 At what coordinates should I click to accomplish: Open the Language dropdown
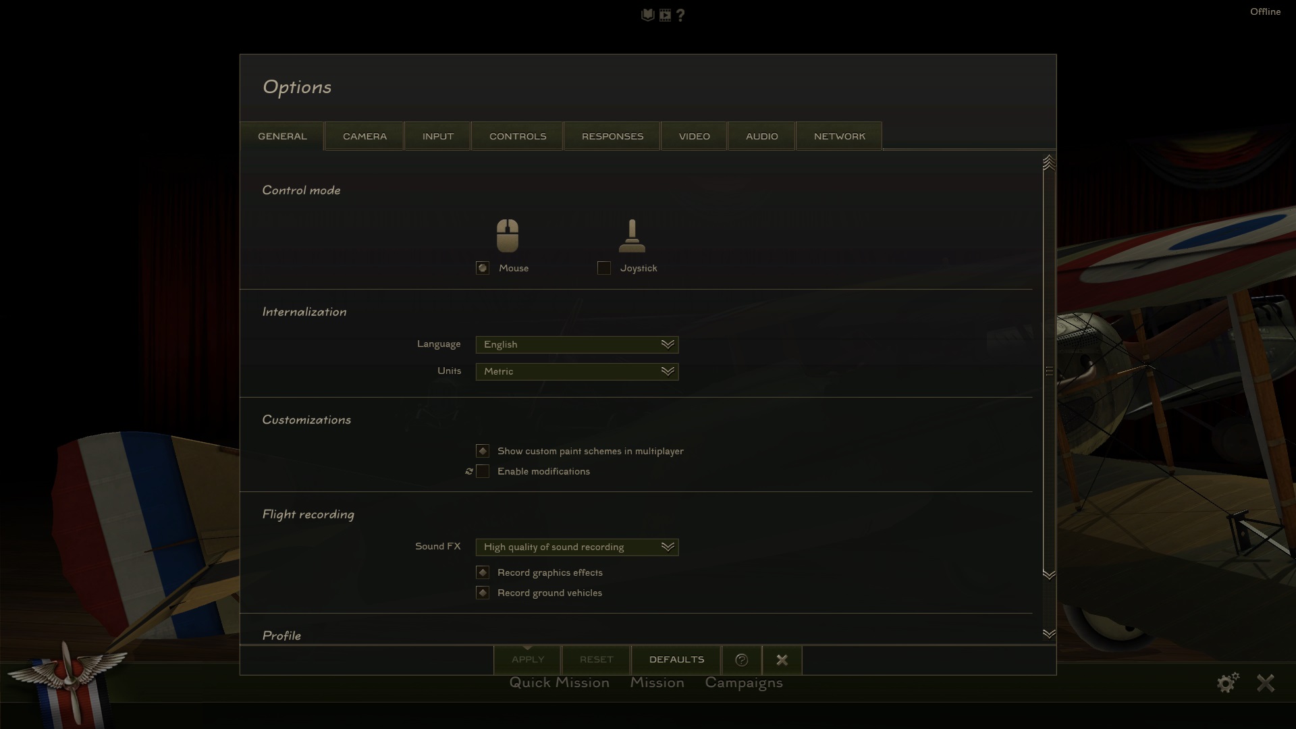pyautogui.click(x=576, y=344)
